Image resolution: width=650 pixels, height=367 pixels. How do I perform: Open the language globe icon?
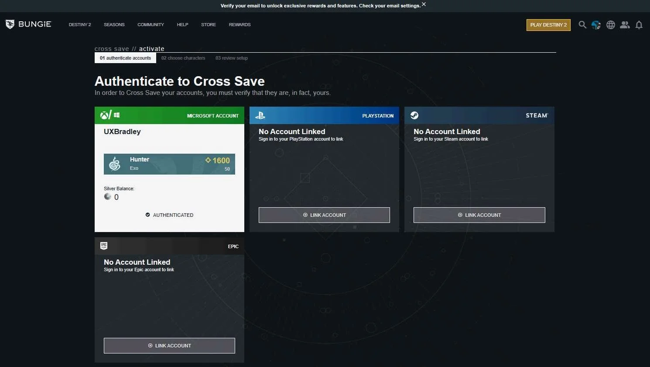pyautogui.click(x=611, y=25)
